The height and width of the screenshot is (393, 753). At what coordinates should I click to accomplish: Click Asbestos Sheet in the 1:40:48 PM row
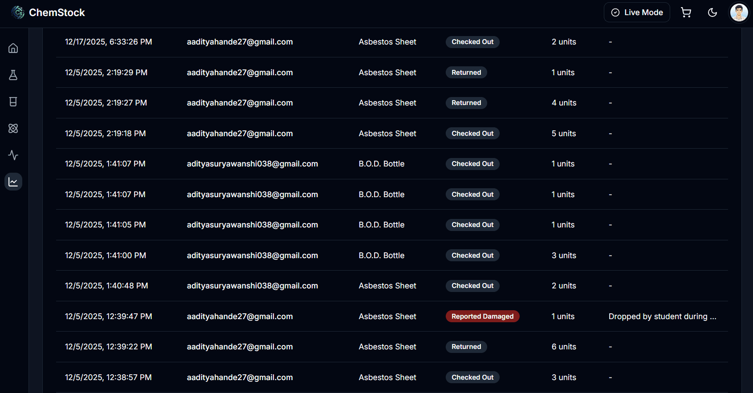[x=387, y=286]
